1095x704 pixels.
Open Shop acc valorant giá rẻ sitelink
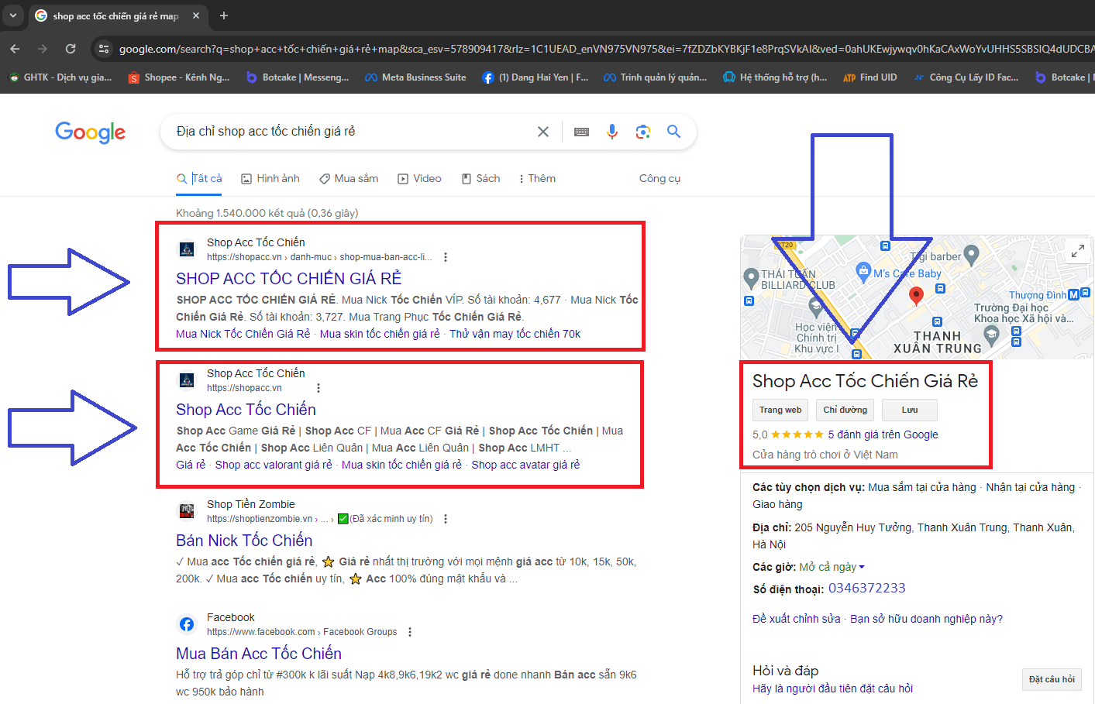[x=274, y=465]
